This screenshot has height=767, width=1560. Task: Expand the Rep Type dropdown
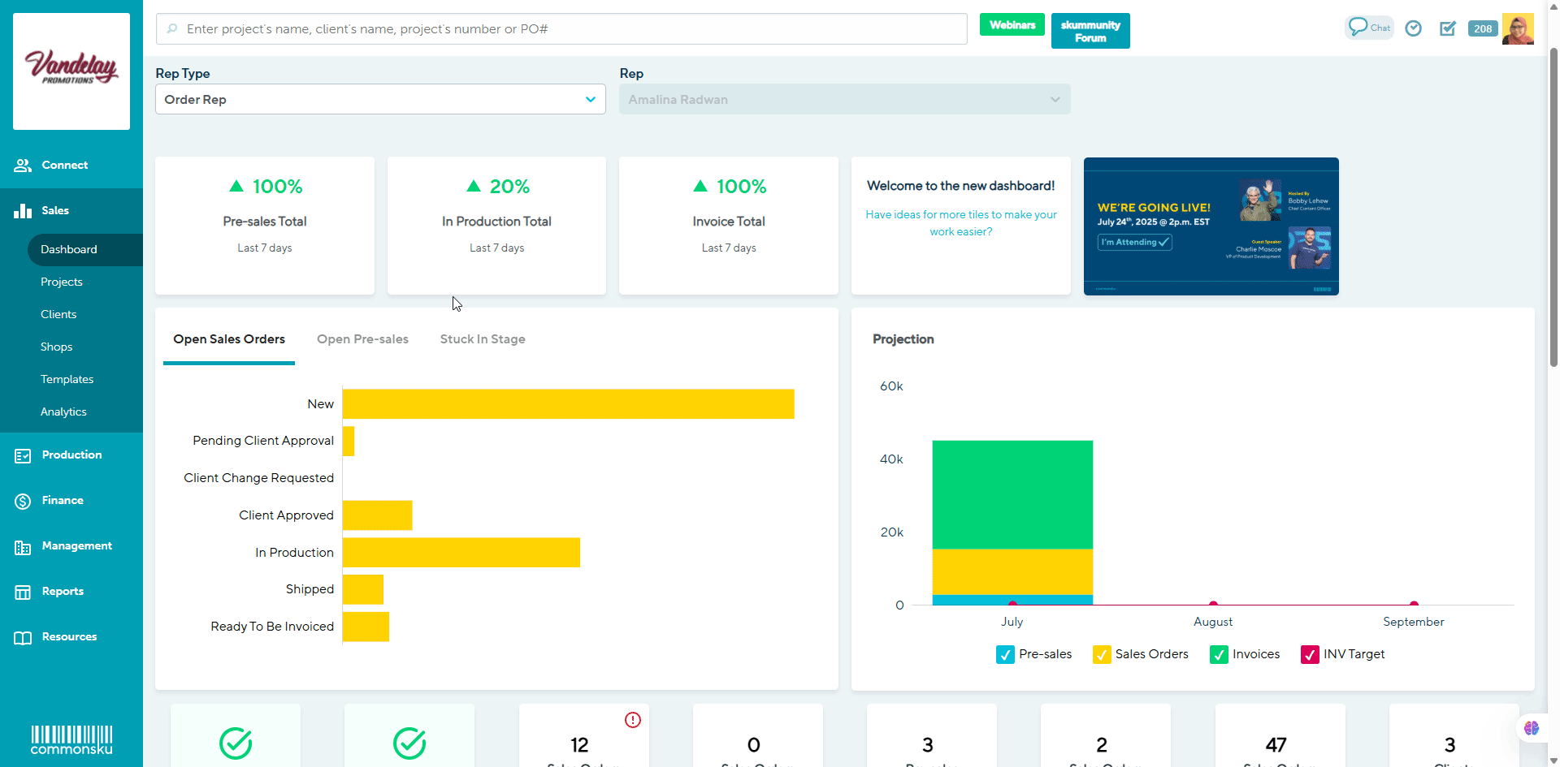pos(380,99)
